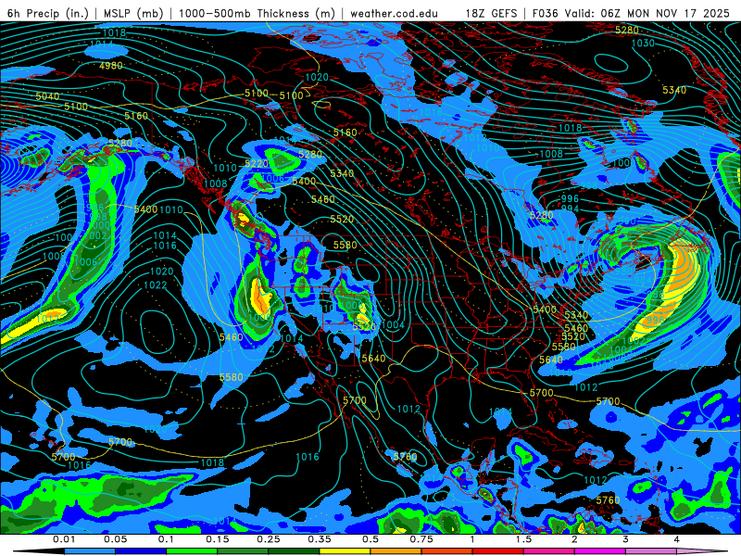Select the dark blue 0.05 legend swatch

click(141, 551)
